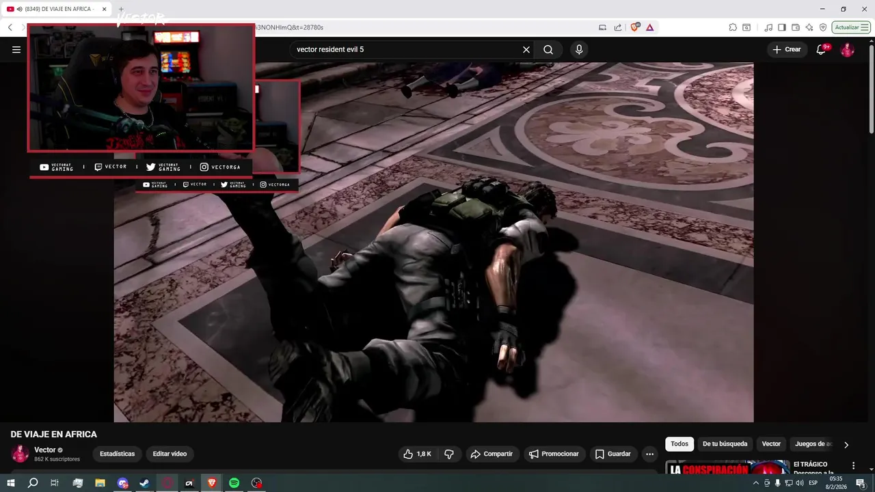Open the Vector channel name link
Image resolution: width=875 pixels, height=492 pixels.
coord(45,450)
